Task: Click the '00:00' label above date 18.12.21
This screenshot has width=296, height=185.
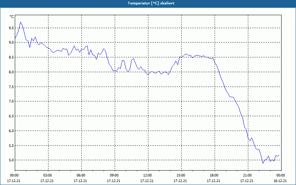Action: tap(281, 175)
